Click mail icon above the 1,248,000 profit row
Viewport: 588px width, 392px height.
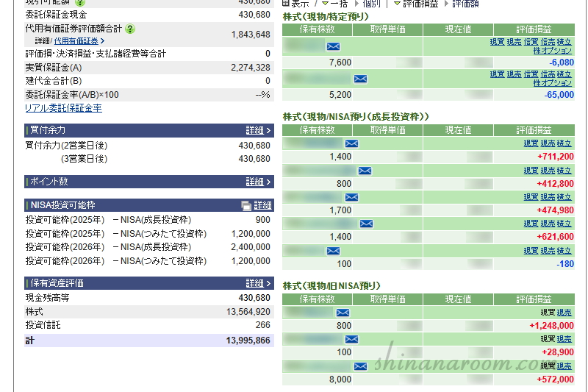pos(342,313)
